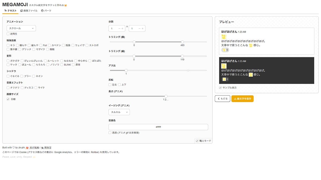This screenshot has width=321, height=180.
Task: Enable the ルーレット transform
Action: point(45,61)
